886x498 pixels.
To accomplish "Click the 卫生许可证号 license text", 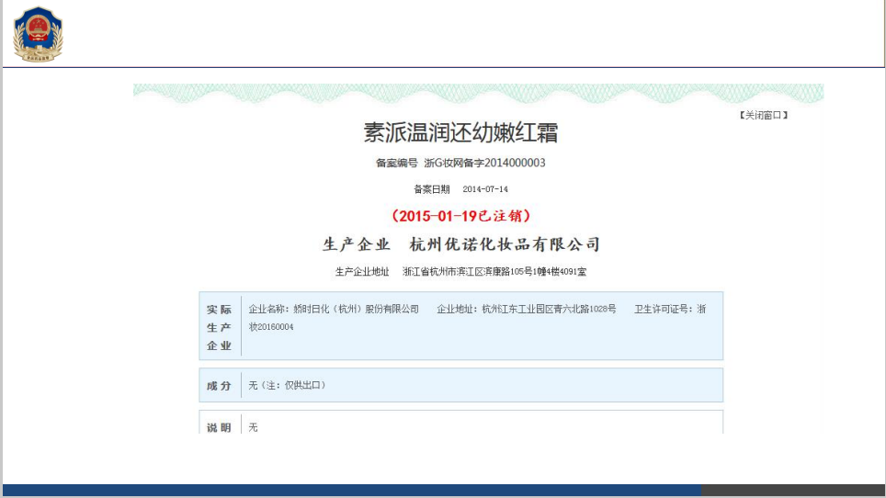I will pyautogui.click(x=670, y=309).
